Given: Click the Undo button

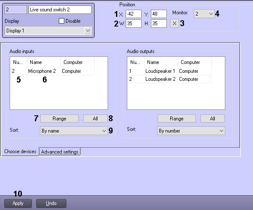Looking at the screenshot, I should pos(51,203).
